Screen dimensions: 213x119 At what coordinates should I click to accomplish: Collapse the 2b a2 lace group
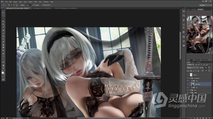190,78
